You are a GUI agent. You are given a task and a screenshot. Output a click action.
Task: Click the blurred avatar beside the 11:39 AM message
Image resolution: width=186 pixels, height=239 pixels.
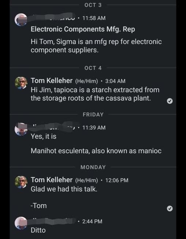click(21, 129)
